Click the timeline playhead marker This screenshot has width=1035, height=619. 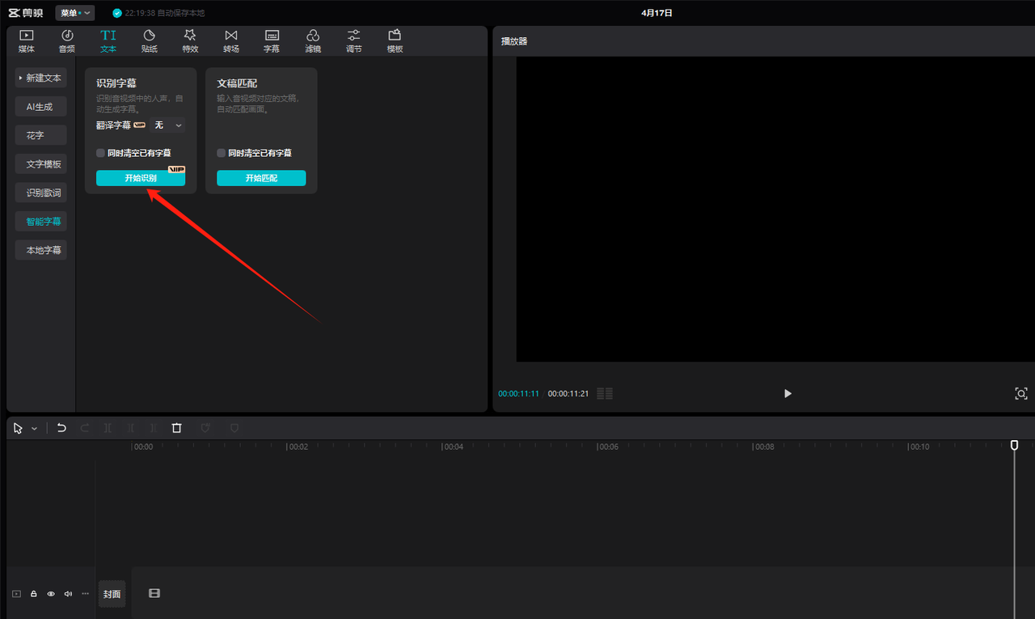tap(1014, 446)
